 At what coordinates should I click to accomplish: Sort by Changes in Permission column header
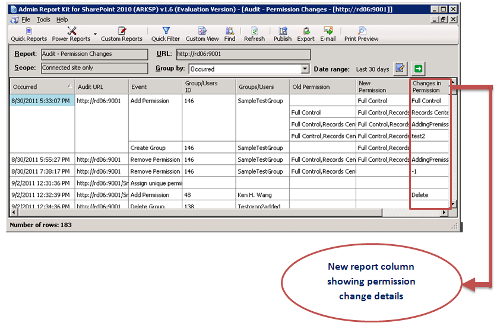pos(430,87)
